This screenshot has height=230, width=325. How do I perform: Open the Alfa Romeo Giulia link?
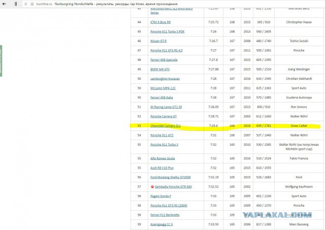[162, 158]
